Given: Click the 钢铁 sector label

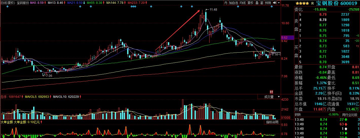Looking at the screenshot, I should click(298, 114).
